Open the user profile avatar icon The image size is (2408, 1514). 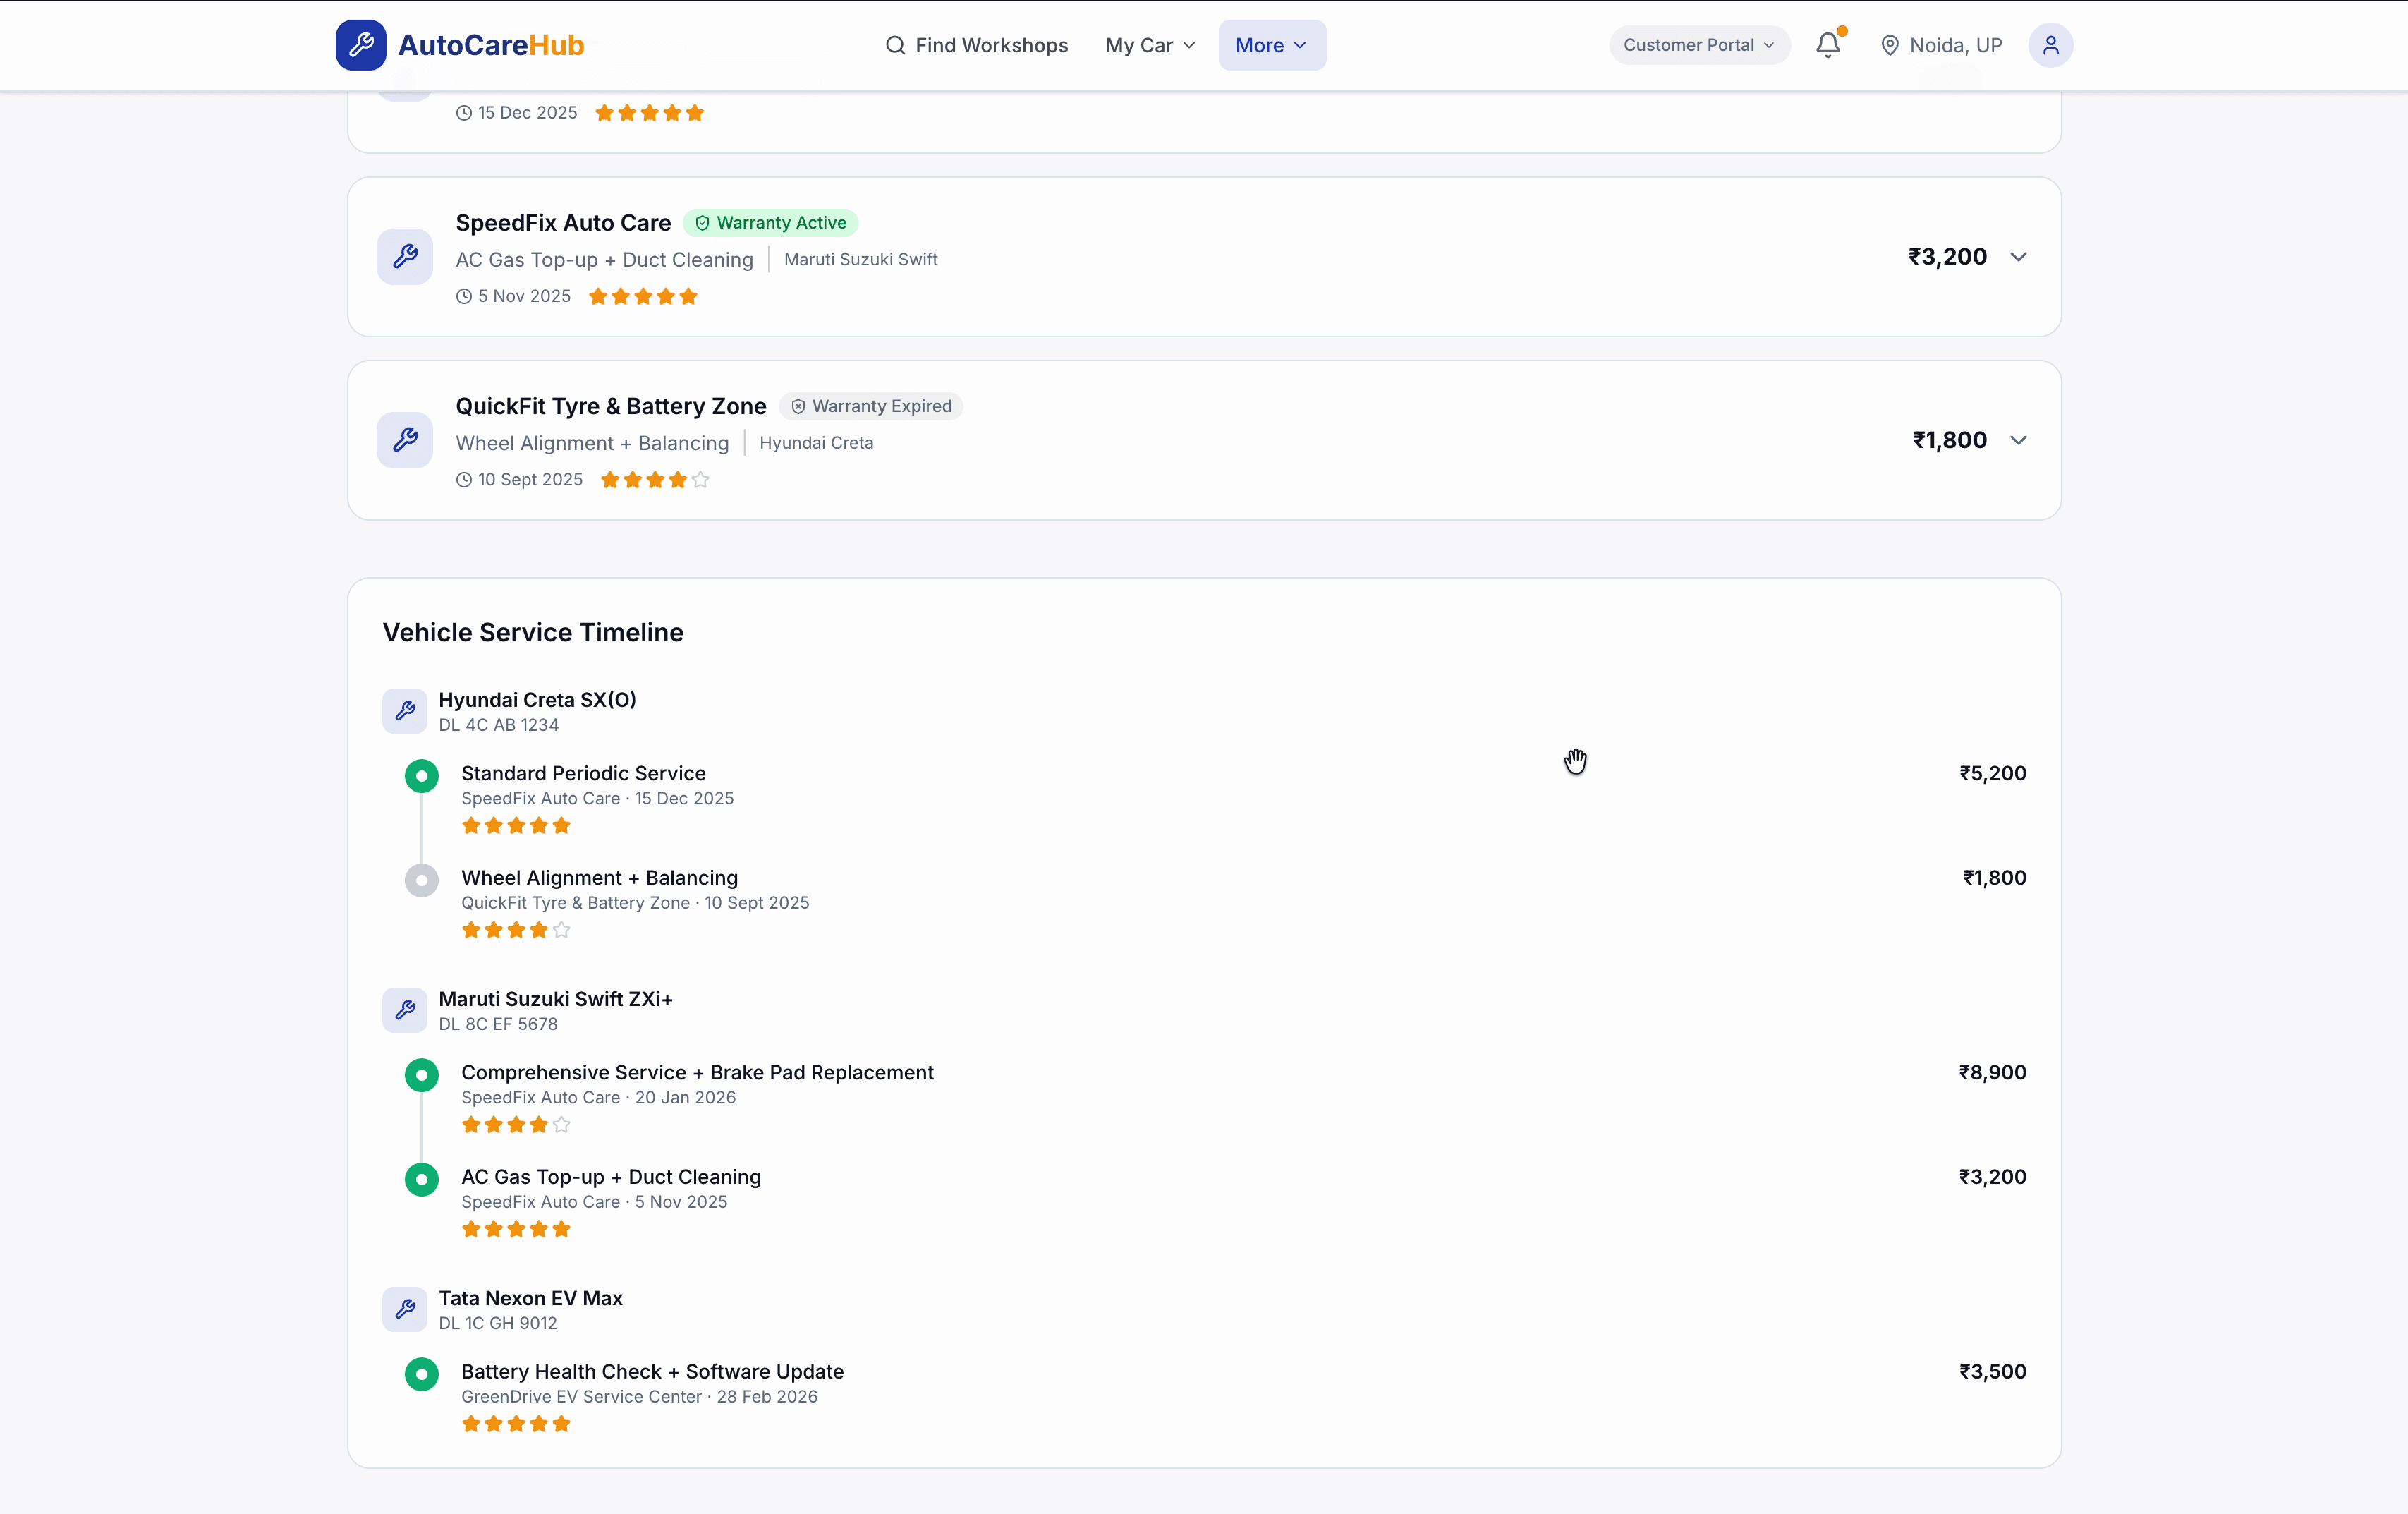coord(2051,45)
